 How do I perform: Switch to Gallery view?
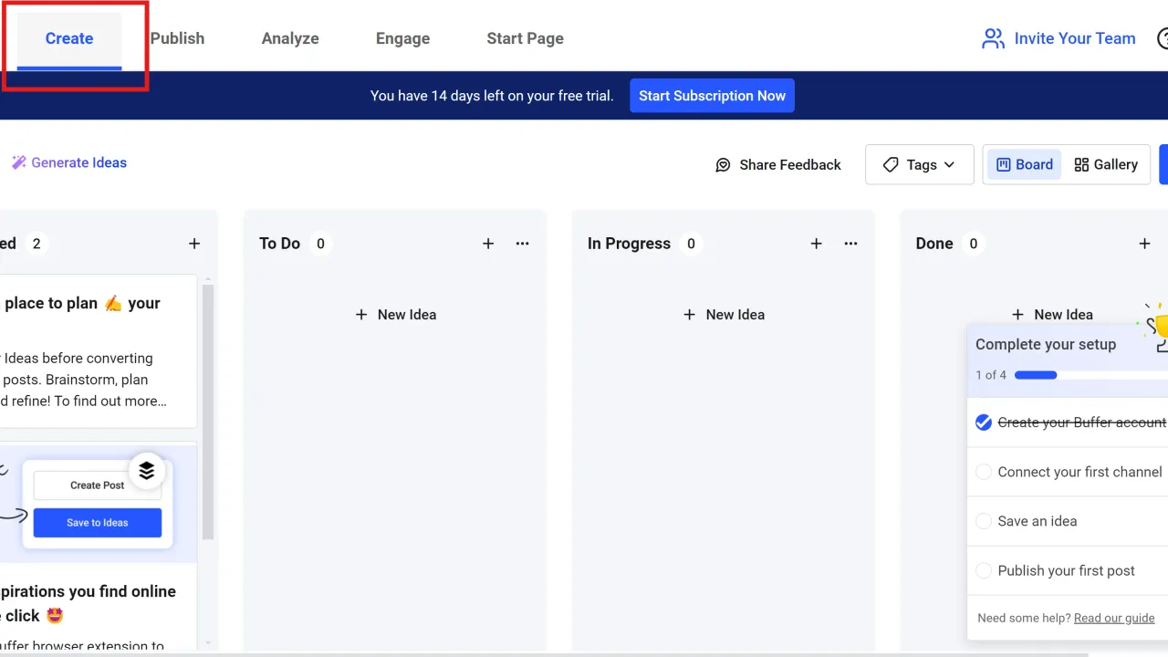1106,165
